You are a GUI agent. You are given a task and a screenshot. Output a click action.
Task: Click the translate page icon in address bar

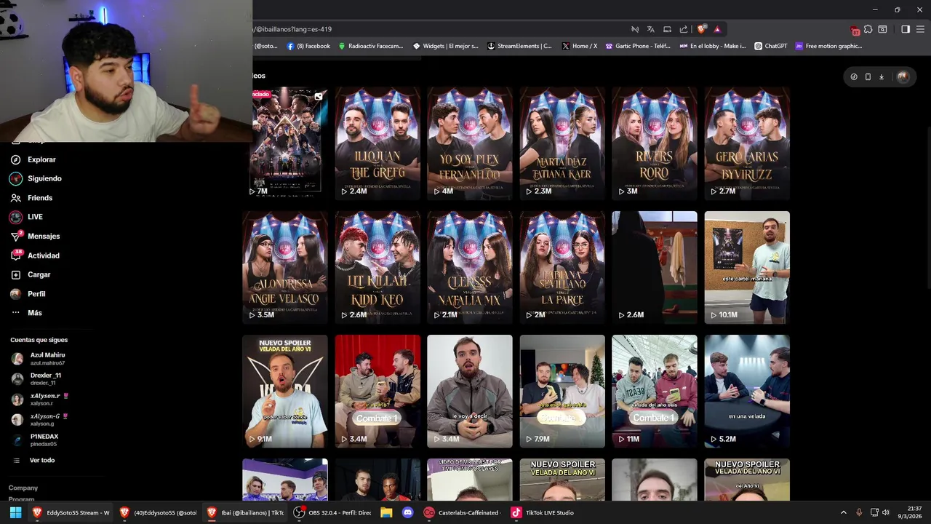click(651, 29)
